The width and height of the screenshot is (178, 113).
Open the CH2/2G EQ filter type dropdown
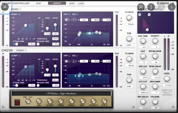pos(74,61)
